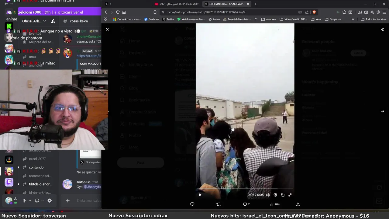Viewport: 389px width, 219px height.
Task: Open the Animu bookmark
Action: 214,19
